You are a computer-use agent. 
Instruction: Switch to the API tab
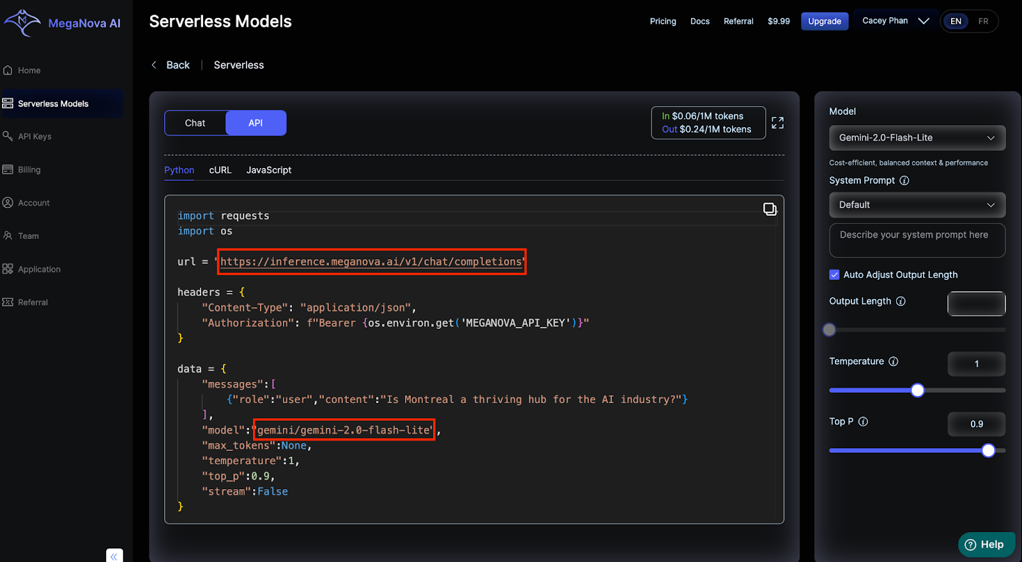[256, 123]
